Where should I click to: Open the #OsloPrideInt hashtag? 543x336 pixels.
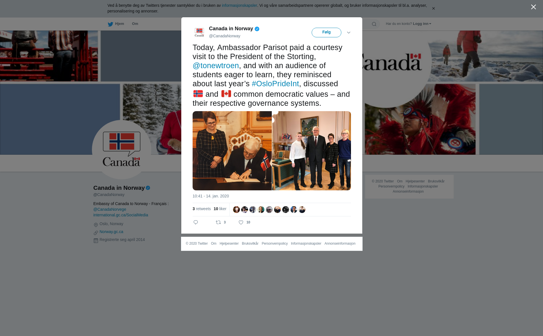(x=275, y=84)
